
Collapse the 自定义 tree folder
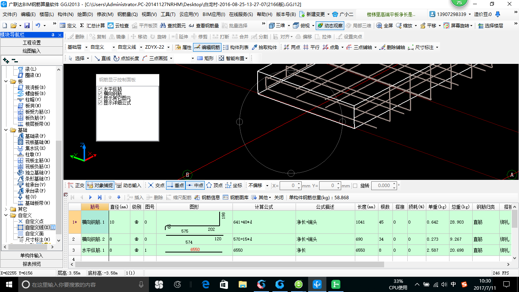tap(6, 215)
